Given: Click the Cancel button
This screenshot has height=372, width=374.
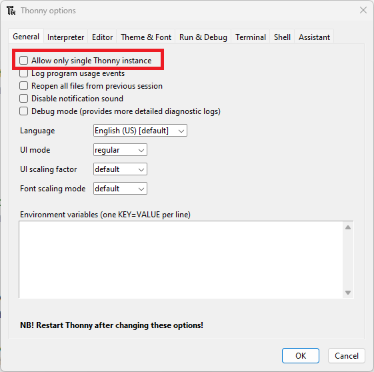Looking at the screenshot, I should (x=347, y=355).
